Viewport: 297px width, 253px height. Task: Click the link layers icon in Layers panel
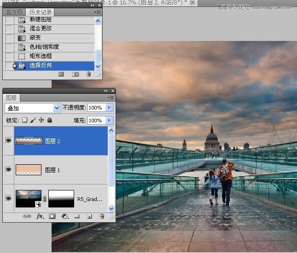point(27,216)
